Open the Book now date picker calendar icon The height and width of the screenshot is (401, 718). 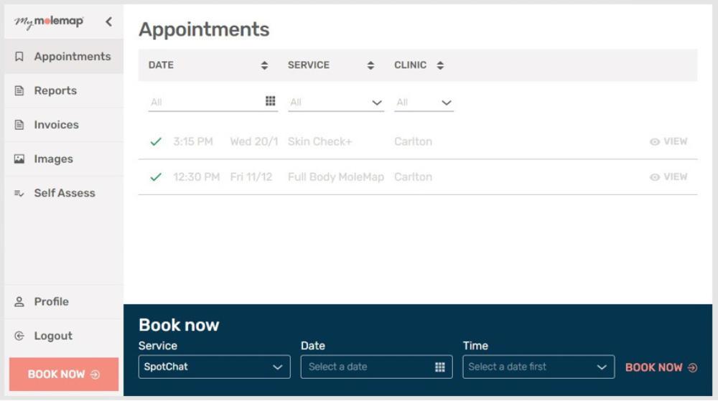click(x=439, y=367)
